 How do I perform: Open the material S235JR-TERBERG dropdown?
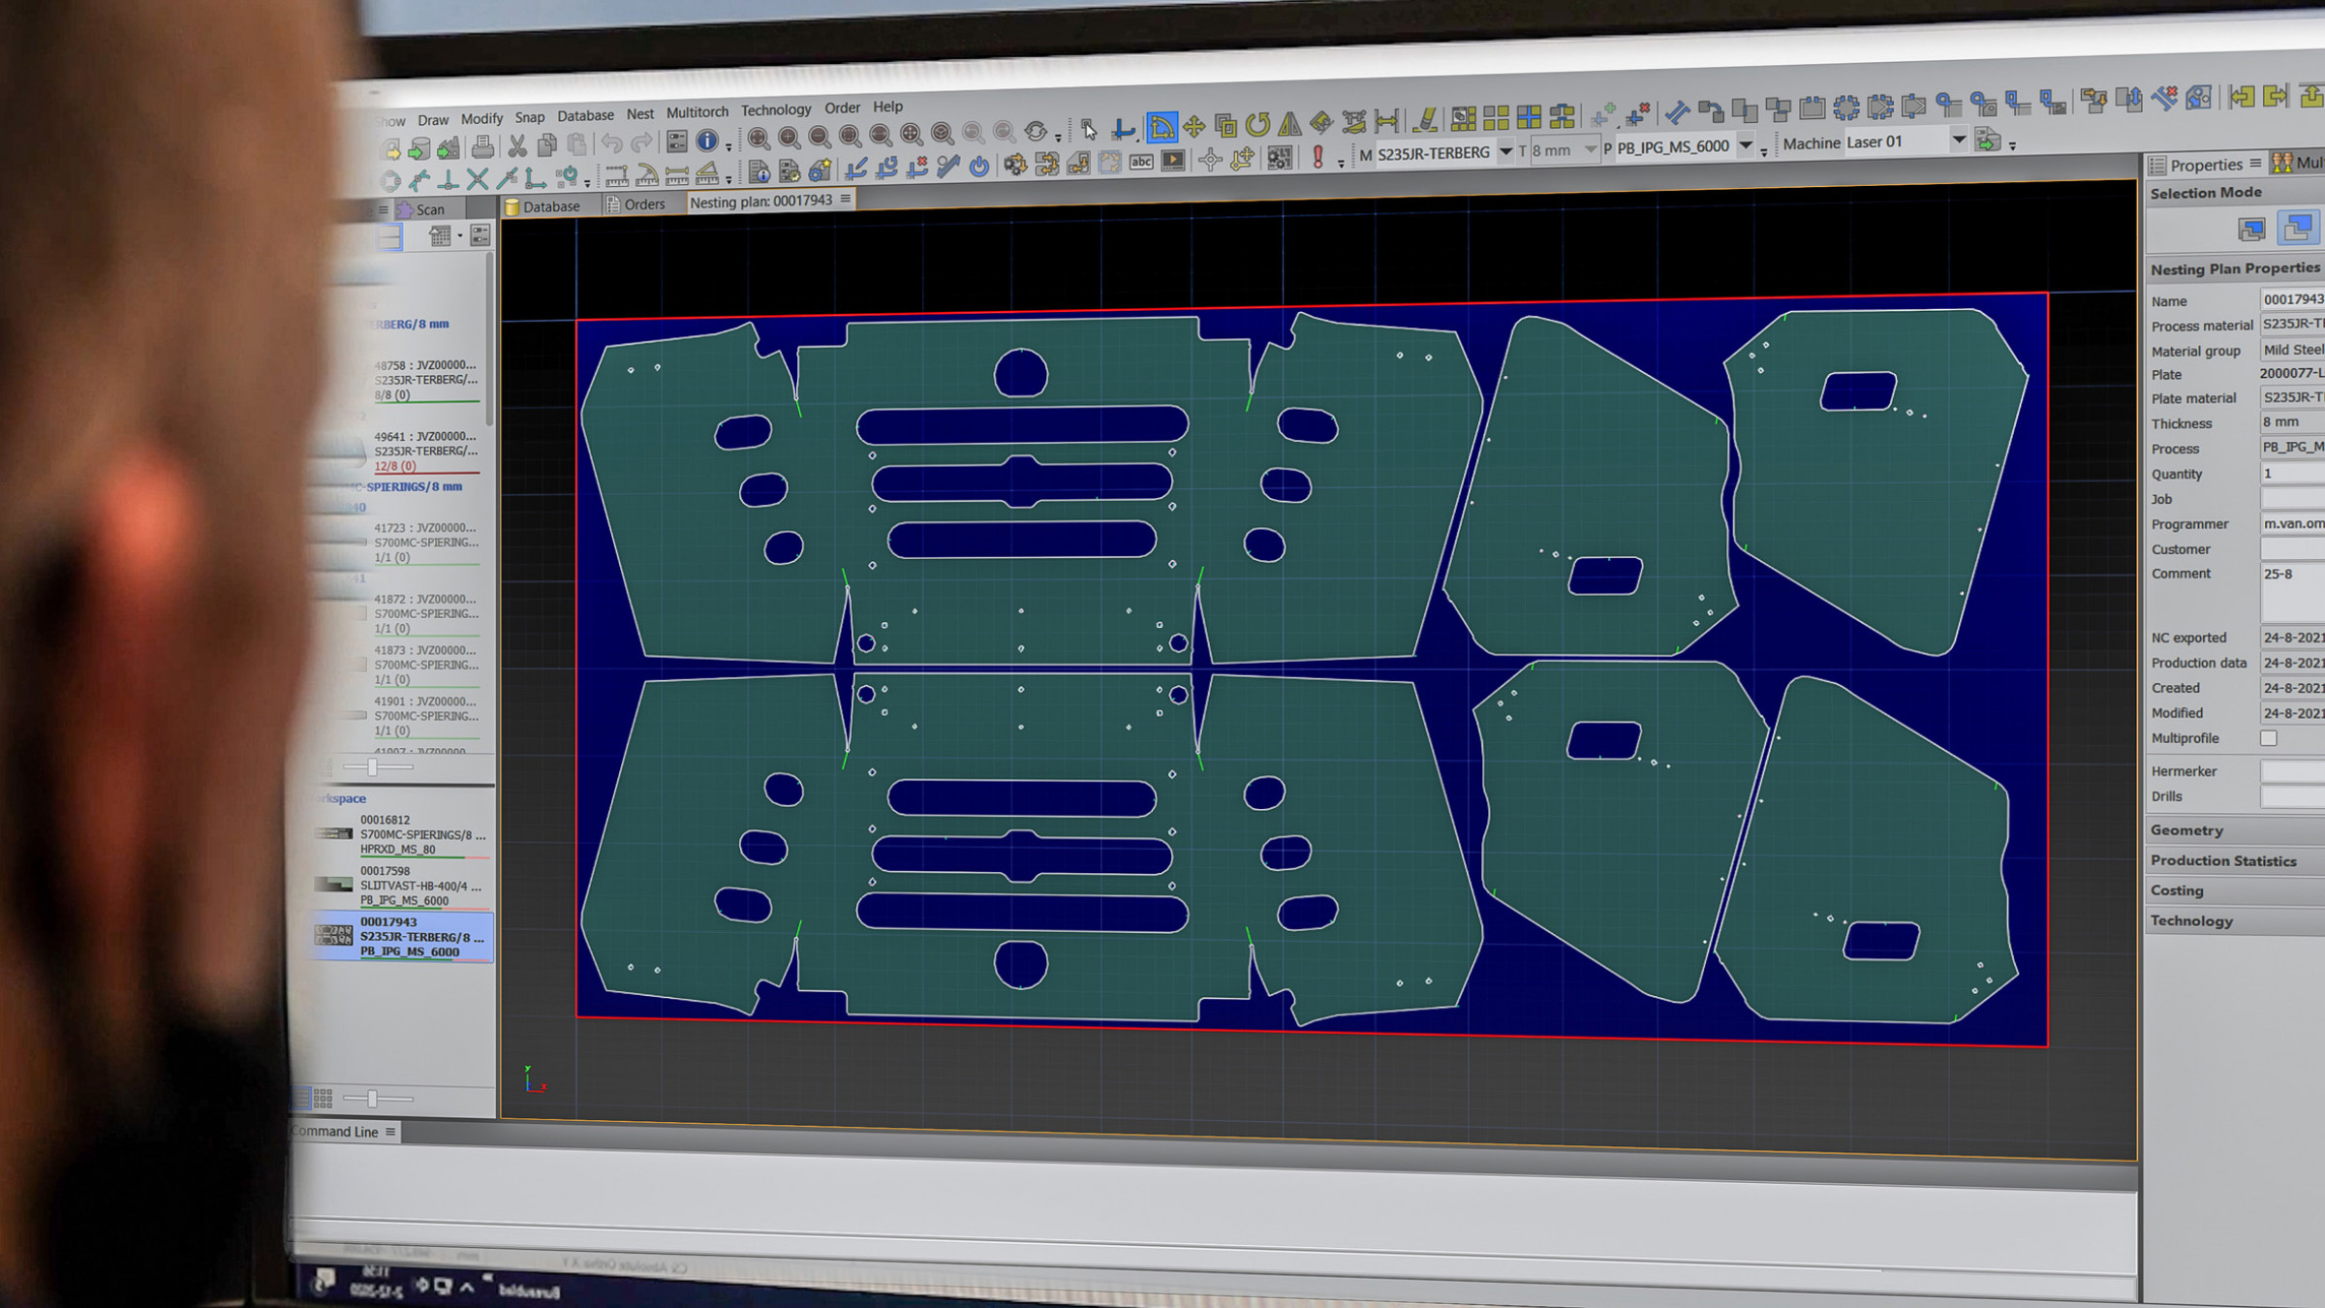tap(1505, 151)
